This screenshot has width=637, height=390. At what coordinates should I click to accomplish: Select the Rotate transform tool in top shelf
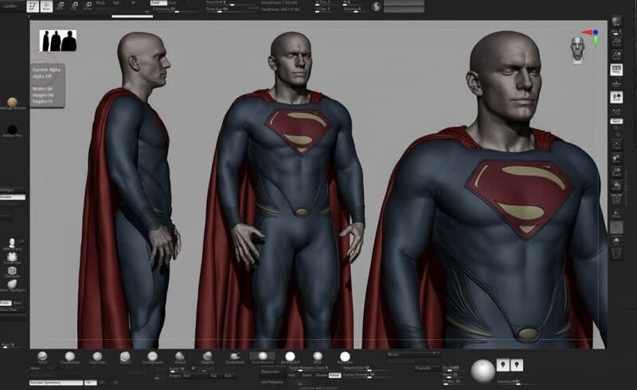pyautogui.click(x=88, y=6)
